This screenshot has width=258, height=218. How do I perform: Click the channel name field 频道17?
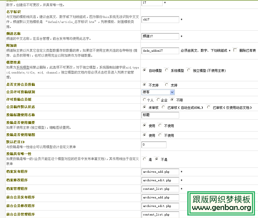pos(160,36)
